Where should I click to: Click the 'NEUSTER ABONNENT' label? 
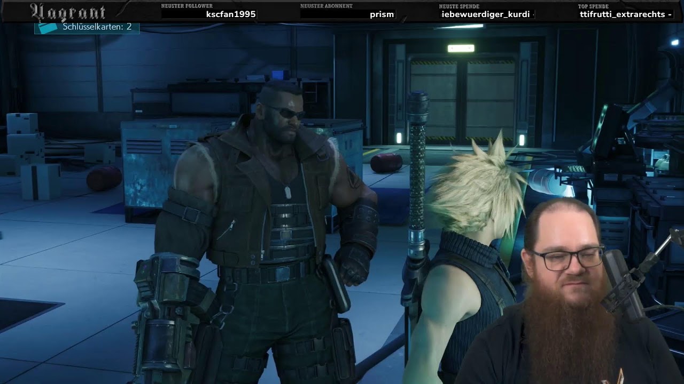(326, 6)
